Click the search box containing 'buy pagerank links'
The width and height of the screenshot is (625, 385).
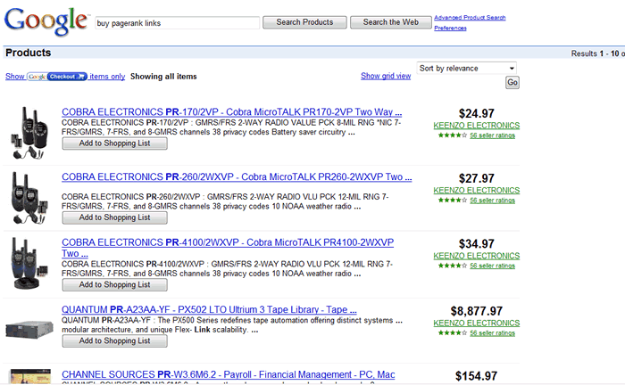[178, 22]
